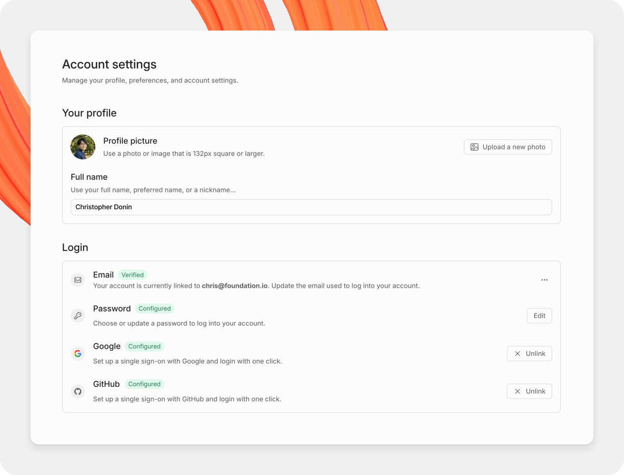Click the image icon inside Upload a new photo
The height and width of the screenshot is (475, 624).
(473, 147)
